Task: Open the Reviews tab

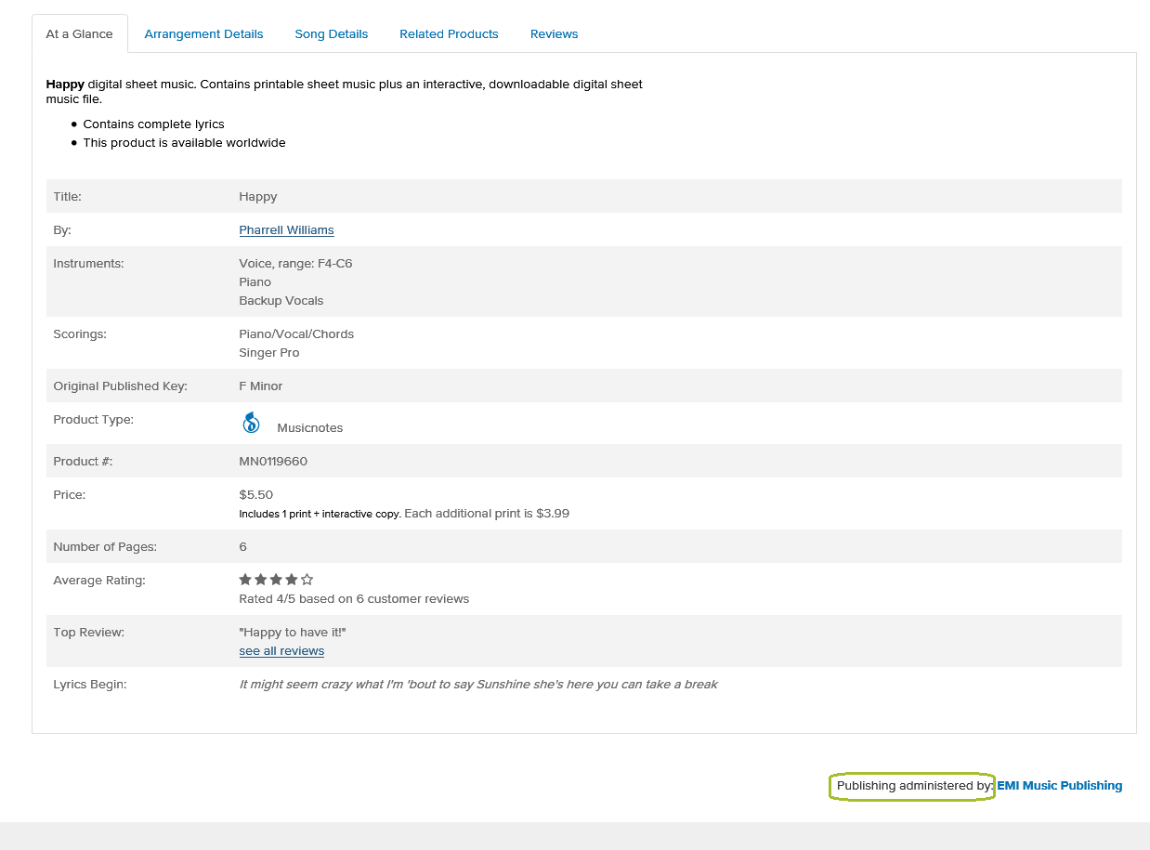Action: pos(555,34)
